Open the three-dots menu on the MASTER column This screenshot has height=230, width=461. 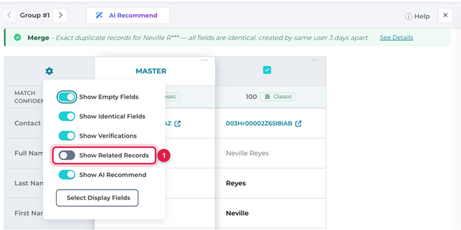coord(204,60)
